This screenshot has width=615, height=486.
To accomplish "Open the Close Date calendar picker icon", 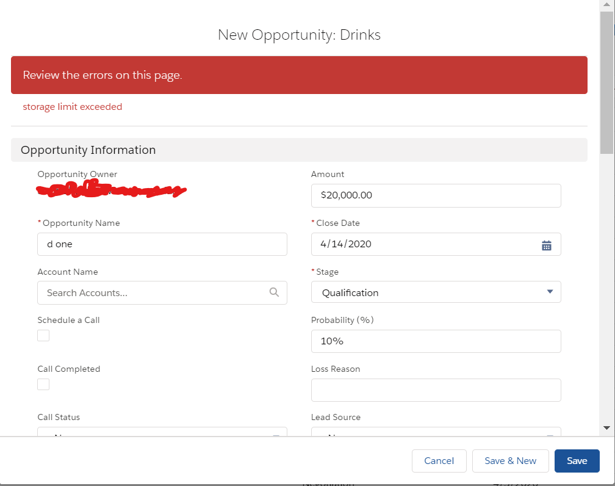I will (547, 245).
